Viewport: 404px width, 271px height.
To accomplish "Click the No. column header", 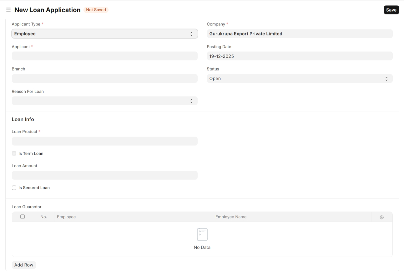I will (x=43, y=217).
